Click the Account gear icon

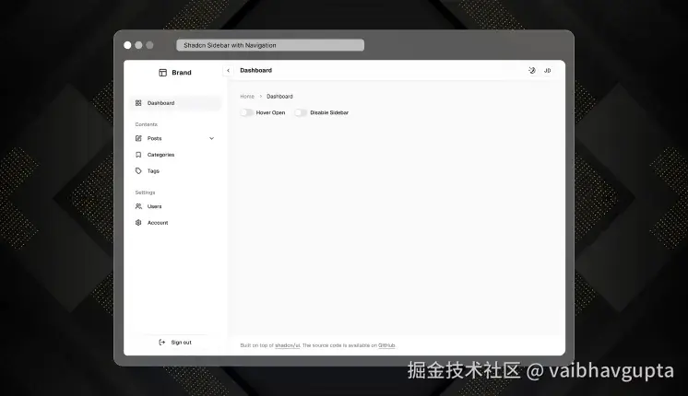138,223
